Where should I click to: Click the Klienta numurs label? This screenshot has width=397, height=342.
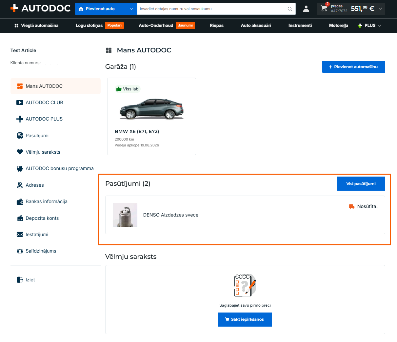pos(26,63)
